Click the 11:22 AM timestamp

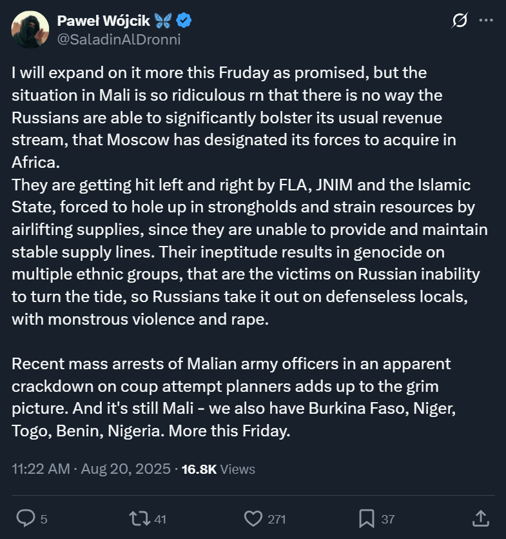point(41,469)
